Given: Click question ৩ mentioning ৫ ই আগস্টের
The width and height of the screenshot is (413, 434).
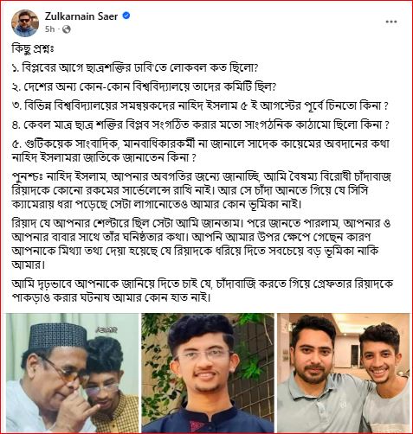Looking at the screenshot, I should 200,106.
